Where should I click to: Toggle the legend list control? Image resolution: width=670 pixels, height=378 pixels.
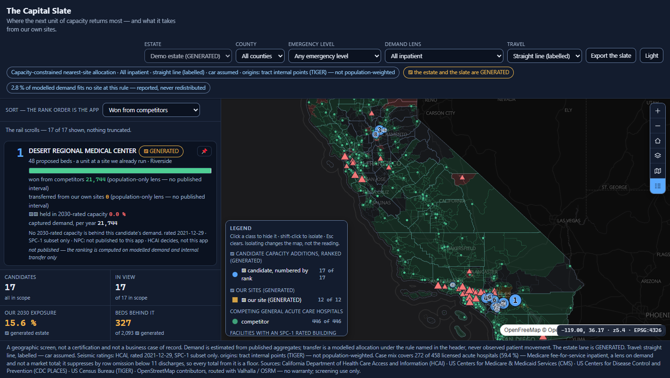[x=657, y=186]
